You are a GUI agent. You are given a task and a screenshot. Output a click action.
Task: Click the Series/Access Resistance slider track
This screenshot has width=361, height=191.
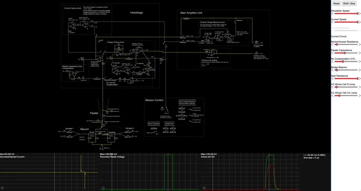tap(346, 44)
